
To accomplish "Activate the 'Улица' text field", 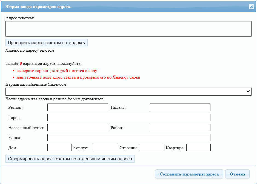I will [x=129, y=138].
